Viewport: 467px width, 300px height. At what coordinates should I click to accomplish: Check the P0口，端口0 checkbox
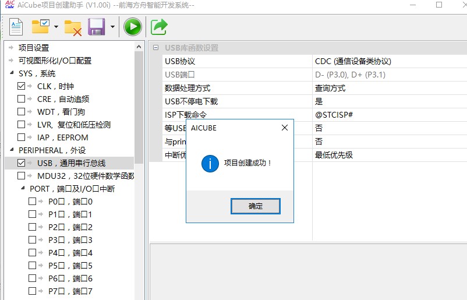pyautogui.click(x=32, y=201)
